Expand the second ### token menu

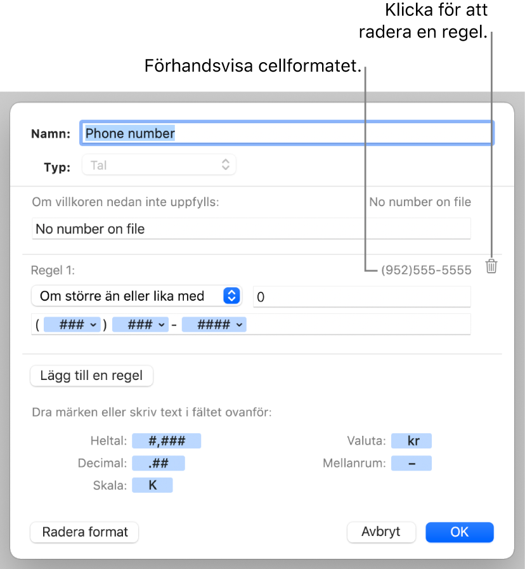click(163, 325)
